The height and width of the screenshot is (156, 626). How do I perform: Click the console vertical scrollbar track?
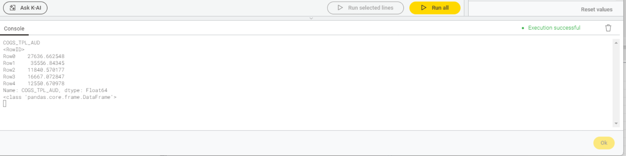pyautogui.click(x=616, y=83)
